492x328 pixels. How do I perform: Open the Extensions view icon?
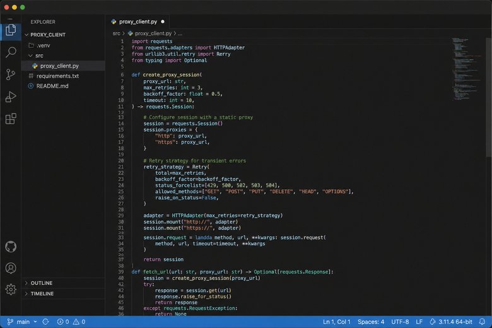click(x=11, y=119)
